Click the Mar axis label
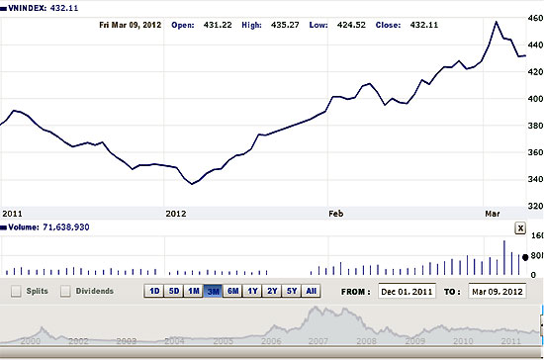 [x=493, y=214]
